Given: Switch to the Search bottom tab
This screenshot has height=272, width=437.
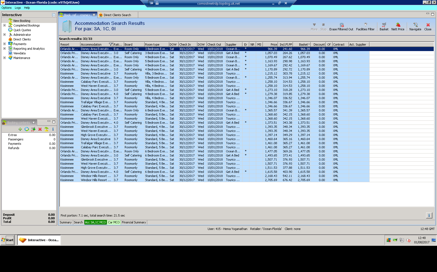Looking at the screenshot, I should coord(78,222).
